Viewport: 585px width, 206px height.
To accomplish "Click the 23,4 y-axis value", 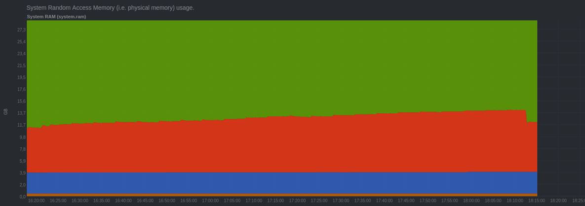I will 21,54.
